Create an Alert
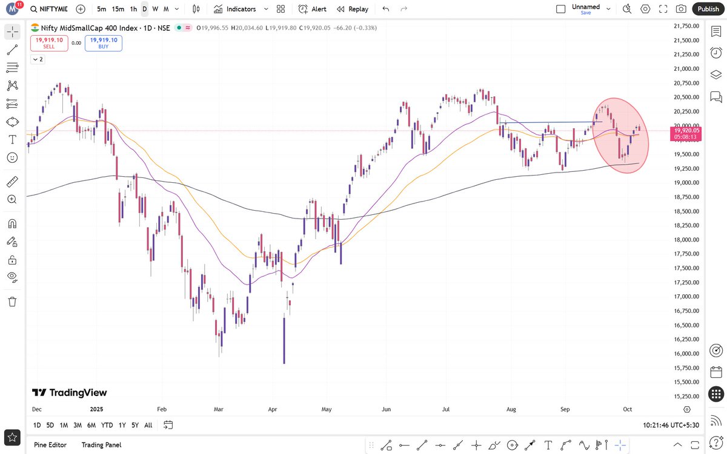 pos(313,9)
